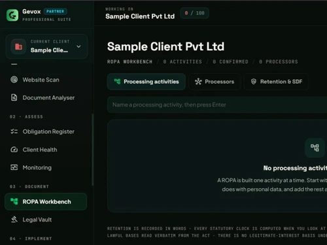Switch to Retention & SDF tab
This screenshot has width=327, height=245.
pyautogui.click(x=276, y=82)
